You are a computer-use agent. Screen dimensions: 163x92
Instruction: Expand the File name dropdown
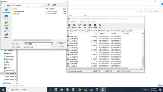coord(52,44)
